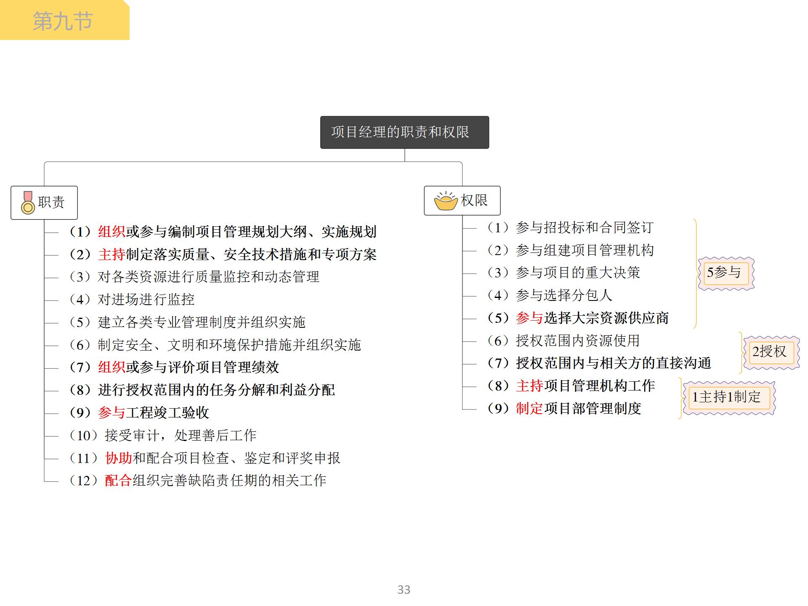Click the medal icon beside 职责
This screenshot has width=808, height=606.
coord(28,202)
